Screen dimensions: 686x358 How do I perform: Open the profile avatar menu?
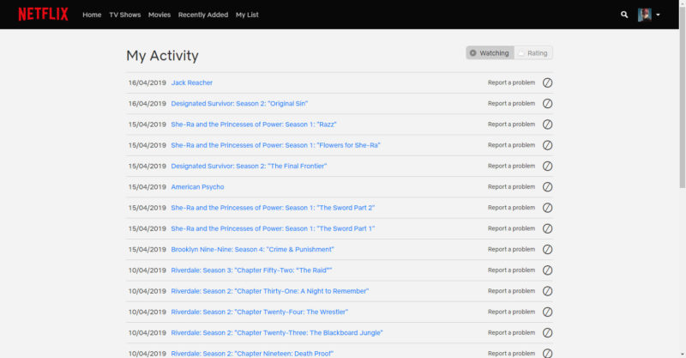point(645,15)
